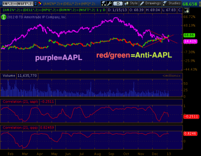Viewport: 201px width, 156px height.
Task: Click the last price 68.658 at top right
Action: pyautogui.click(x=190, y=4)
